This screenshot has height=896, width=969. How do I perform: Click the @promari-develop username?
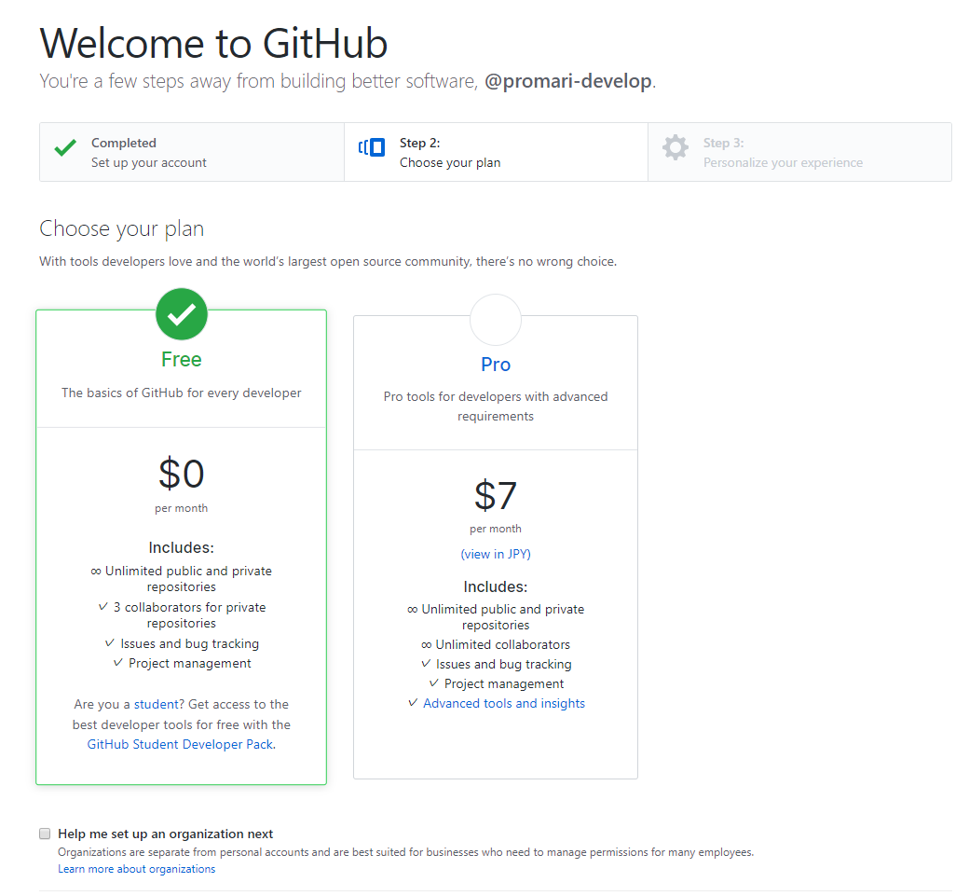coord(568,81)
